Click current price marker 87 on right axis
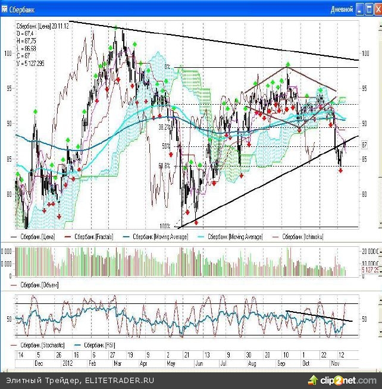382x389 pixels. point(364,145)
